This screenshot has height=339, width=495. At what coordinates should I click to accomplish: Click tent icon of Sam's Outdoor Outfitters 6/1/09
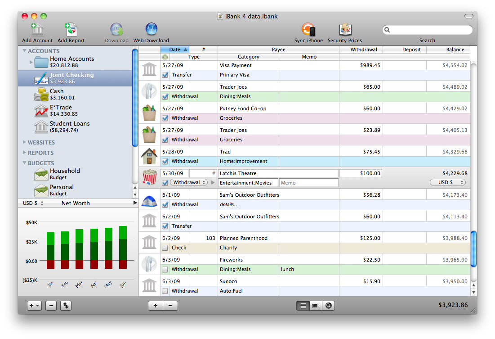point(149,201)
